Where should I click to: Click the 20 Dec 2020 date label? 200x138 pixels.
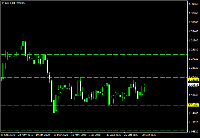149,135
